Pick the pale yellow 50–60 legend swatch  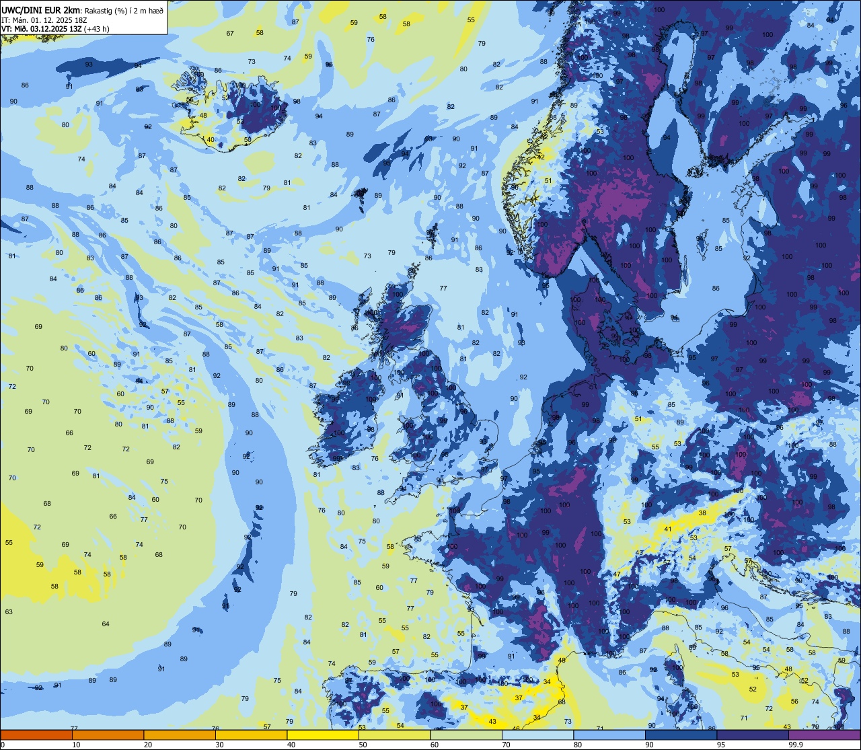tap(394, 735)
